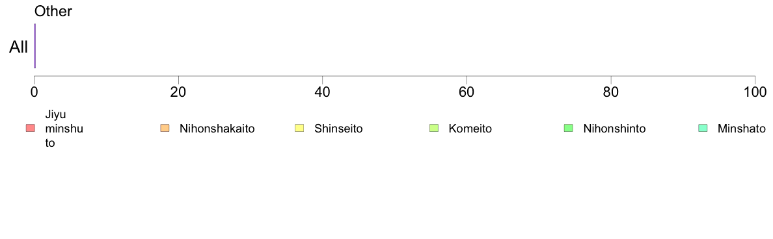
Task: Click the 20 axis tick label
Action: [178, 91]
